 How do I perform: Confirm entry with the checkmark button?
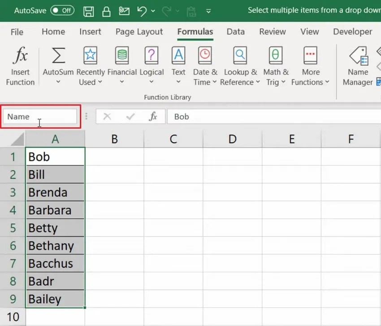point(130,116)
